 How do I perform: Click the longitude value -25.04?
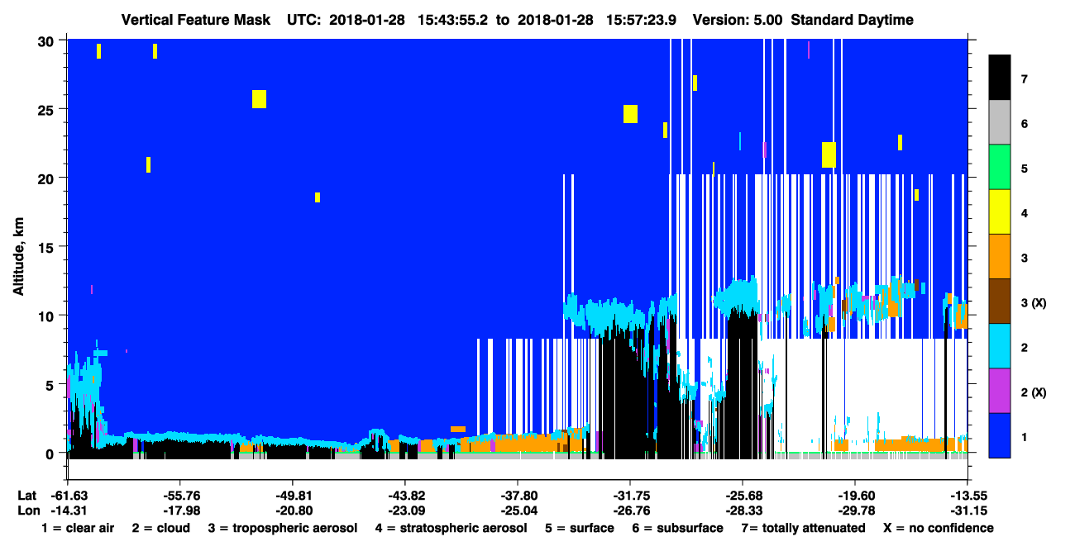click(518, 510)
